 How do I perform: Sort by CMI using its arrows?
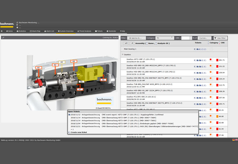coord(219,43)
